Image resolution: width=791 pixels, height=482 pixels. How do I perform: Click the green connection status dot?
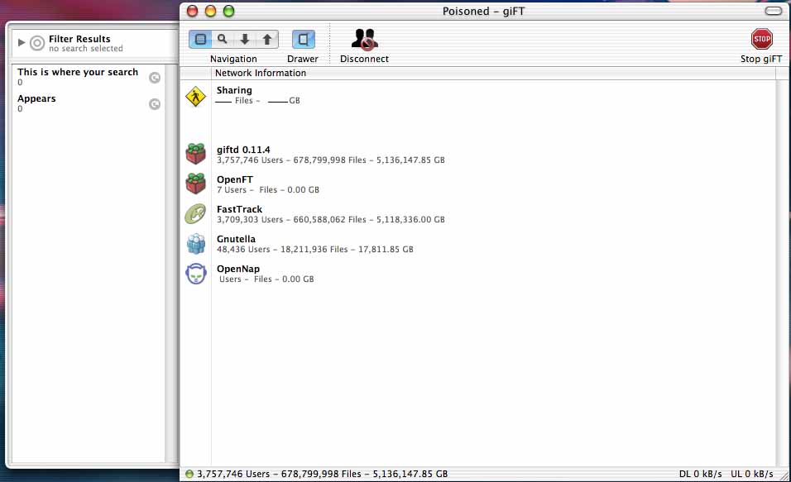pyautogui.click(x=189, y=474)
